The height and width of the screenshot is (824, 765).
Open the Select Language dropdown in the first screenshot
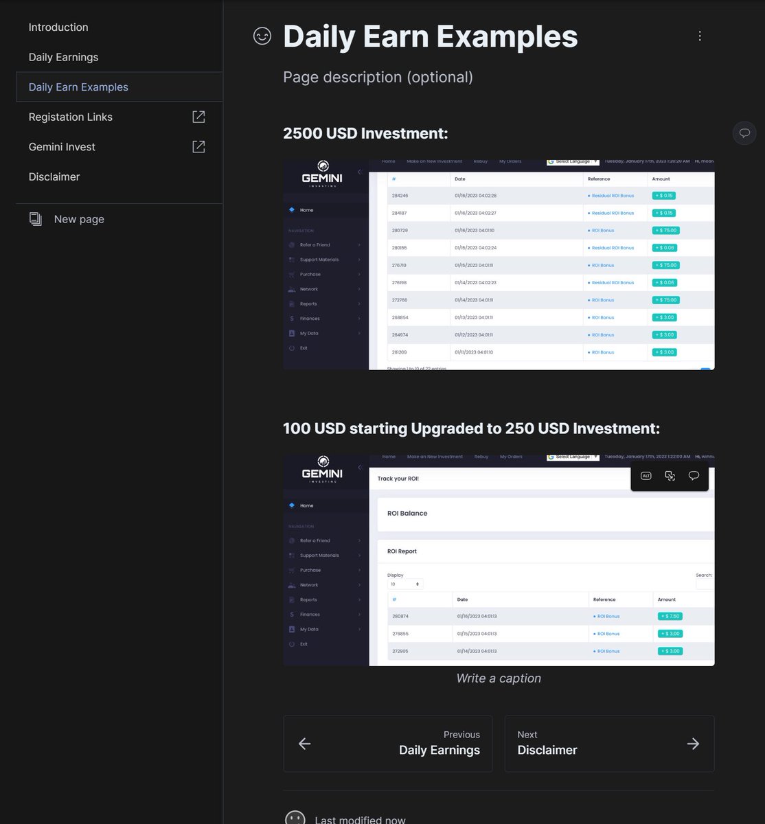(x=572, y=161)
